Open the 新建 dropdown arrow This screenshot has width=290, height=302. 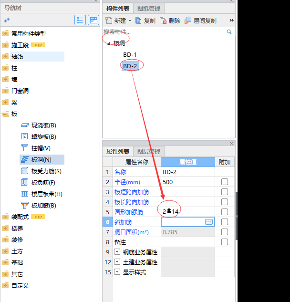coord(130,21)
